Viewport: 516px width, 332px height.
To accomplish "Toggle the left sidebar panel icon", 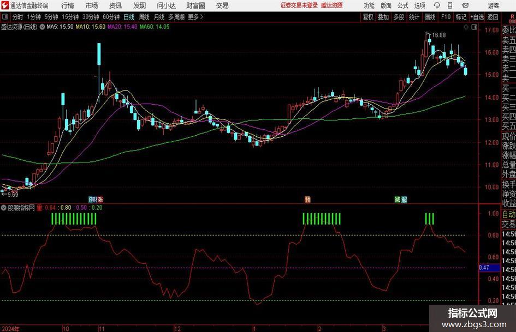I will [5, 17].
